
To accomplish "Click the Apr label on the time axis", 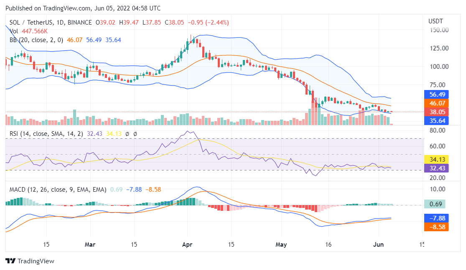I will pos(187,245).
